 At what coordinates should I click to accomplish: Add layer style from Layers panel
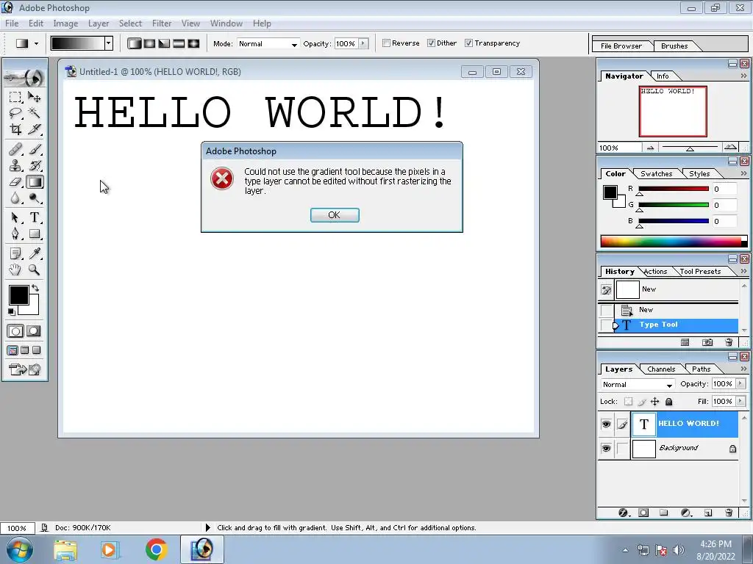point(624,513)
